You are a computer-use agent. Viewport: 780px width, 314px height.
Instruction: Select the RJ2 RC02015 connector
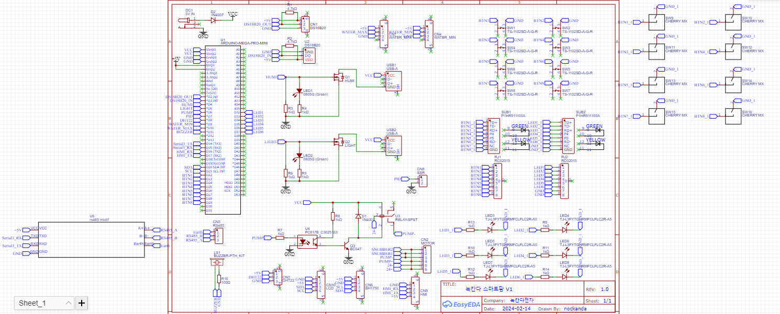(x=564, y=181)
